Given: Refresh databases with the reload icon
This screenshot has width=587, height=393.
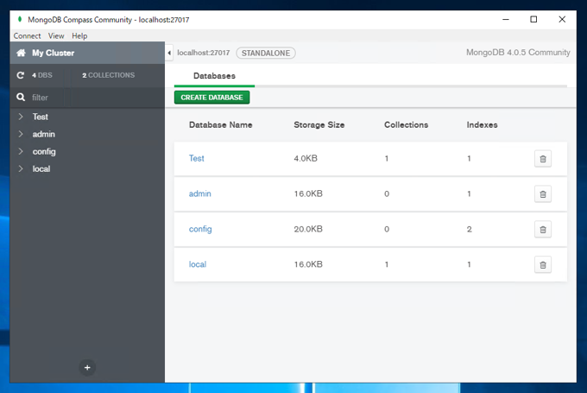Looking at the screenshot, I should (x=21, y=75).
